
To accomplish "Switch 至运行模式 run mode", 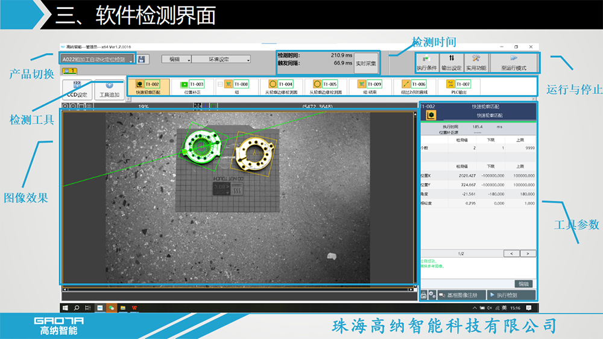I will click(x=514, y=63).
